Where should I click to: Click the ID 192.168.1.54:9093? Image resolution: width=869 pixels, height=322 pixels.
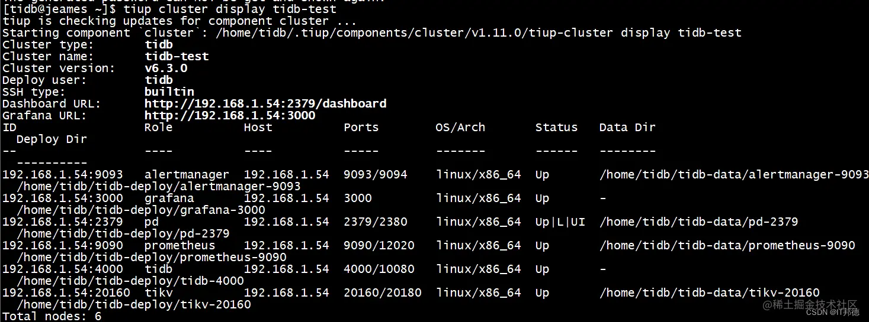(x=62, y=175)
